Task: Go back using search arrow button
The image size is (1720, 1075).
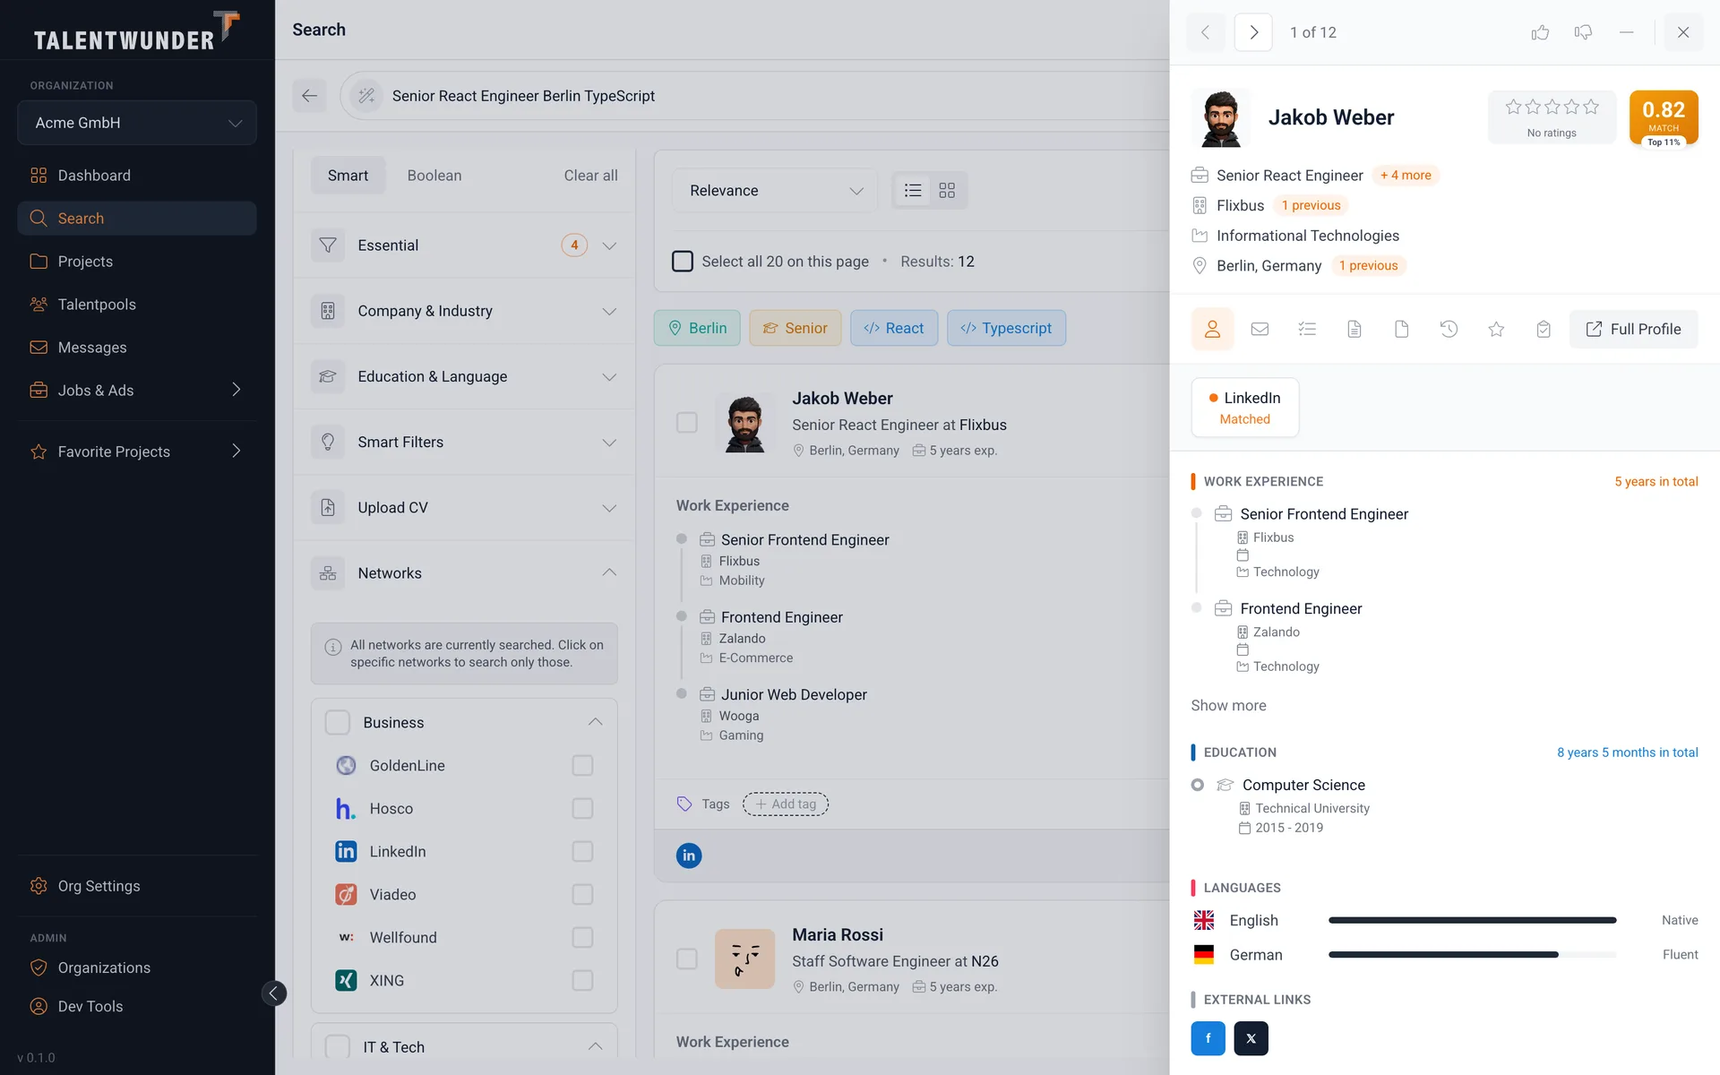Action: [x=309, y=96]
